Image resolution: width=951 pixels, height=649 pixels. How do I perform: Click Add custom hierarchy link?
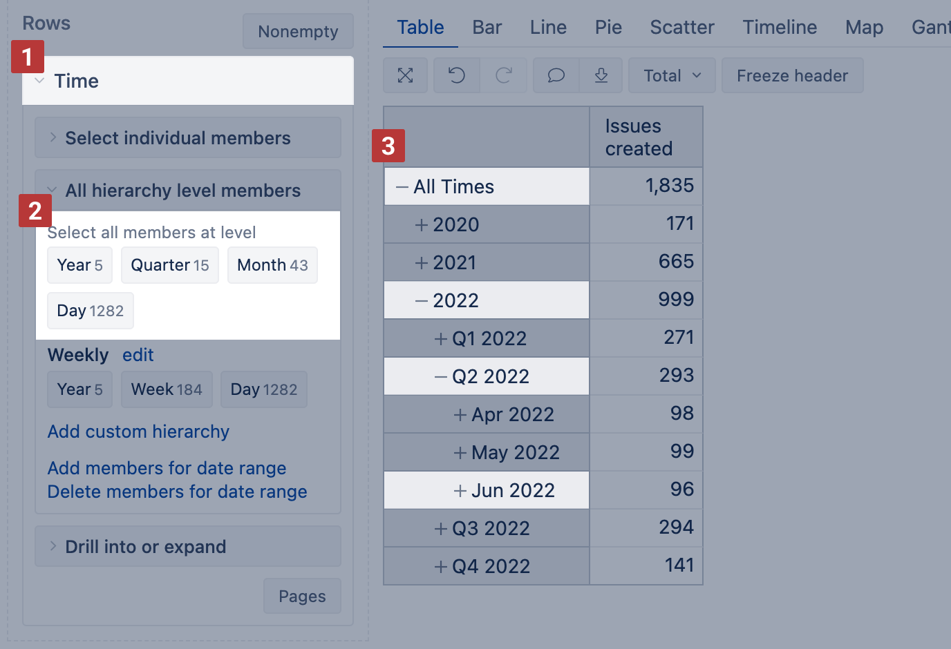tap(138, 432)
